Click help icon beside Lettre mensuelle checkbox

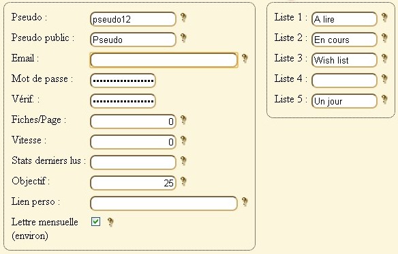pyautogui.click(x=110, y=222)
